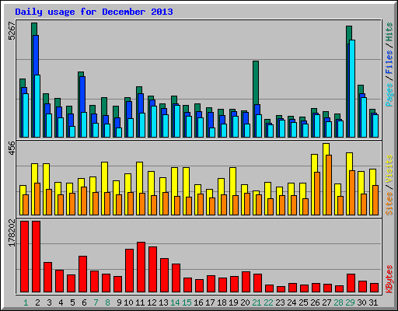Click the day 6 label
This screenshot has width=398, height=311.
point(84,302)
